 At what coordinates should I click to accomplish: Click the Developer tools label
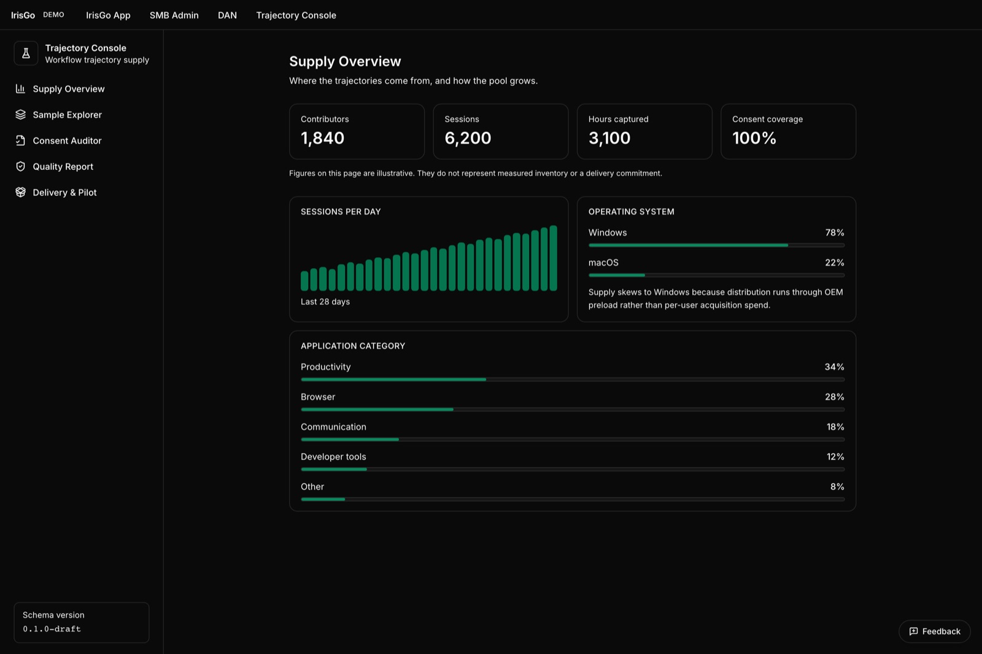coord(333,457)
